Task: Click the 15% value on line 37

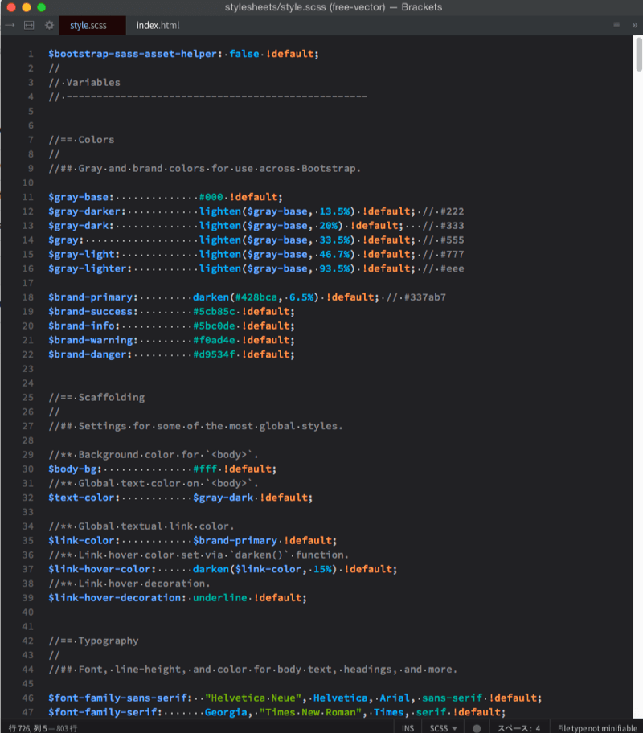Action: click(322, 569)
